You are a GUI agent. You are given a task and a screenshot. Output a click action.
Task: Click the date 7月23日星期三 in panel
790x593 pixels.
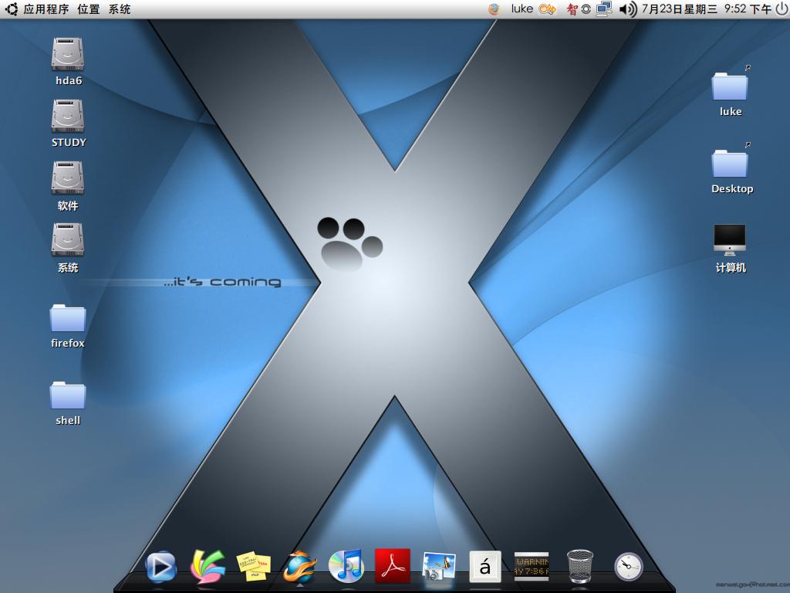coord(679,9)
